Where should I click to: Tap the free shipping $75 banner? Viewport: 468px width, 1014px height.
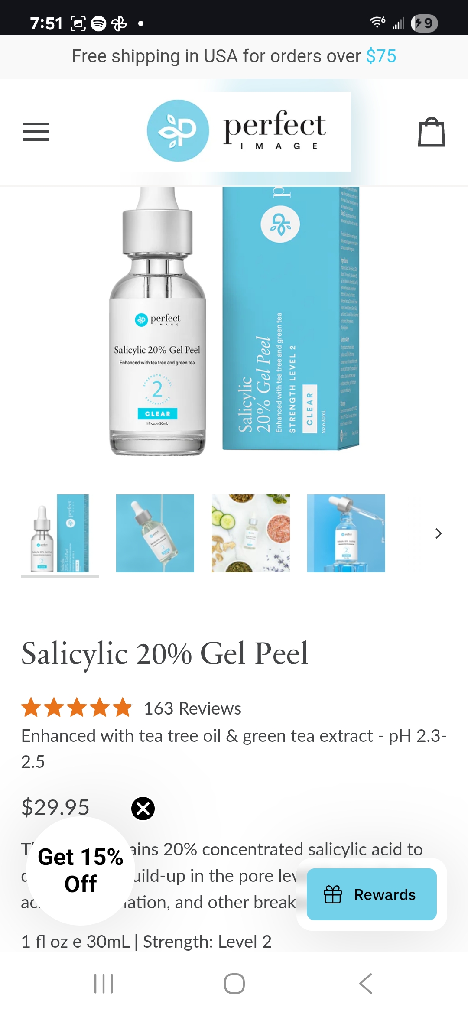234,56
